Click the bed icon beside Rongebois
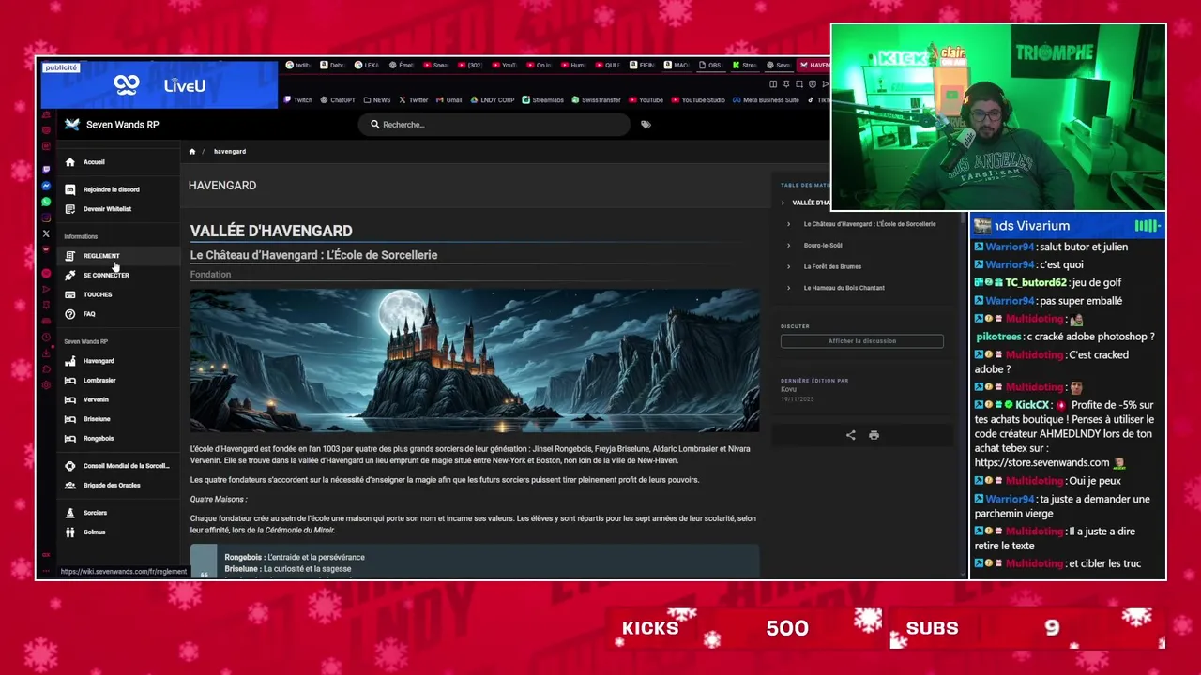 (x=69, y=439)
